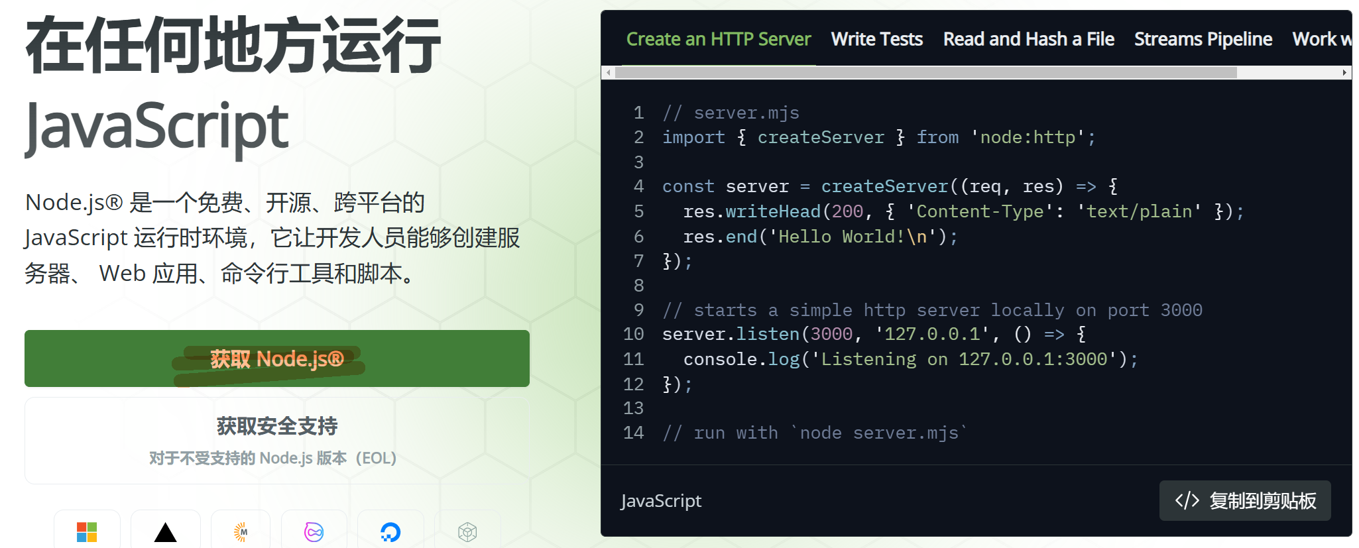
Task: Click the Vercel triangle logo
Action: (165, 532)
